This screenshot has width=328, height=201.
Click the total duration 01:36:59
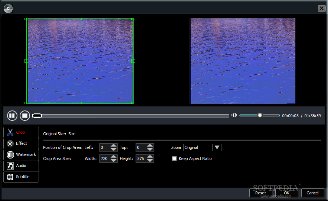[x=312, y=116]
